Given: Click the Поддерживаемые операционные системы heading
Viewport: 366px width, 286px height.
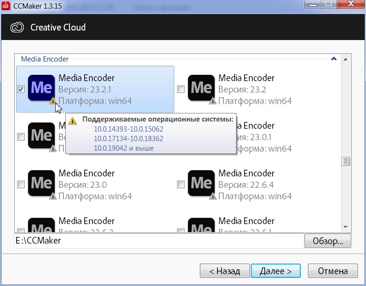Looking at the screenshot, I should click(x=158, y=119).
